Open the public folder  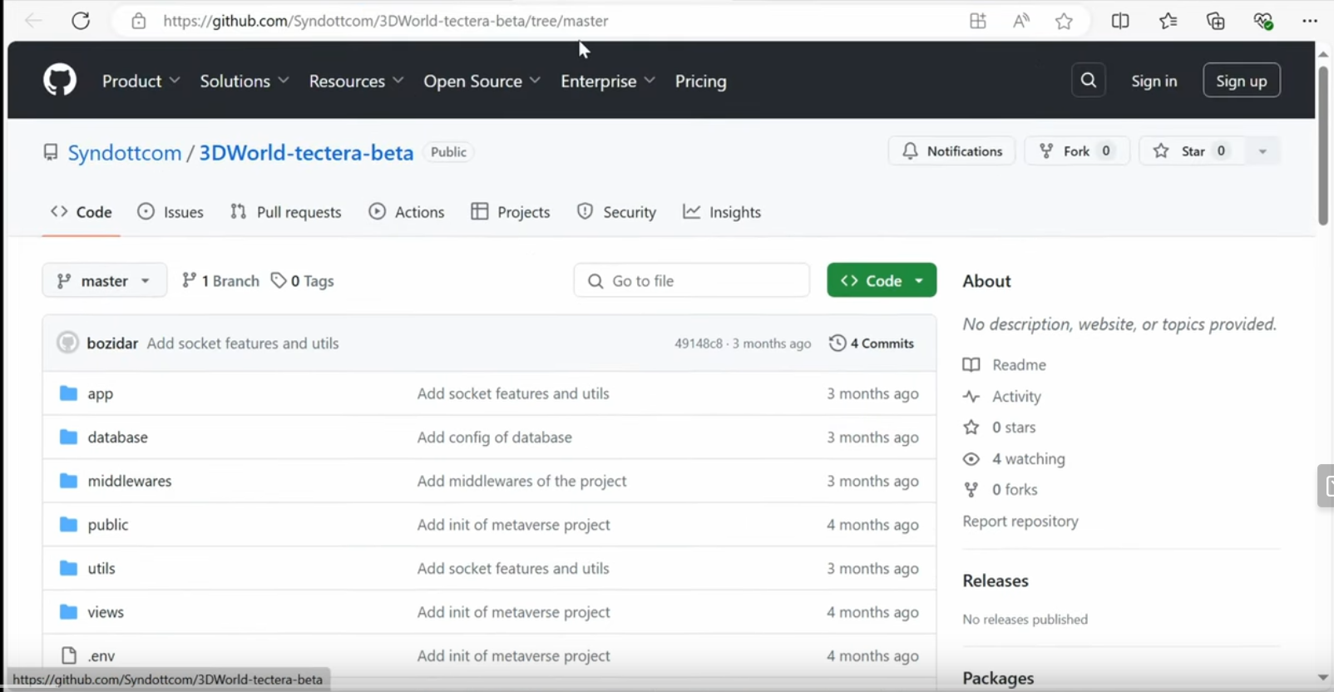point(108,525)
